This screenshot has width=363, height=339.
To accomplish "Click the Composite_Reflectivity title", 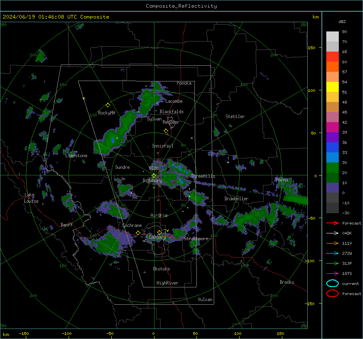I will point(181,6).
